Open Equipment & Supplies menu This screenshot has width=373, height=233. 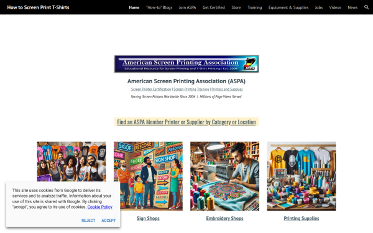coord(288,7)
